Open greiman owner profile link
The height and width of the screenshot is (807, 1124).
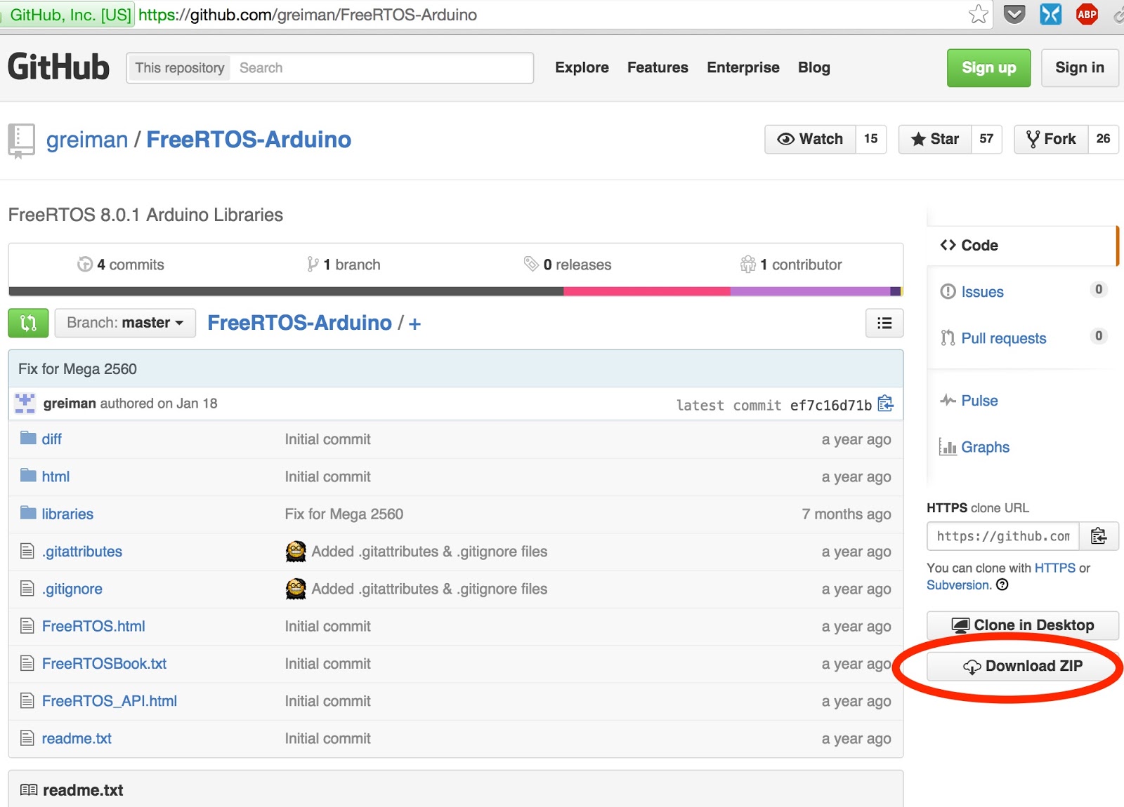coord(87,140)
